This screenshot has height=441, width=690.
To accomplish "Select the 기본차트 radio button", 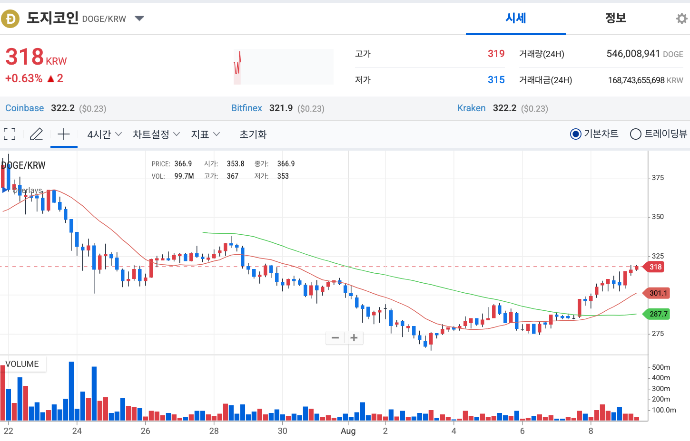I will pos(575,134).
